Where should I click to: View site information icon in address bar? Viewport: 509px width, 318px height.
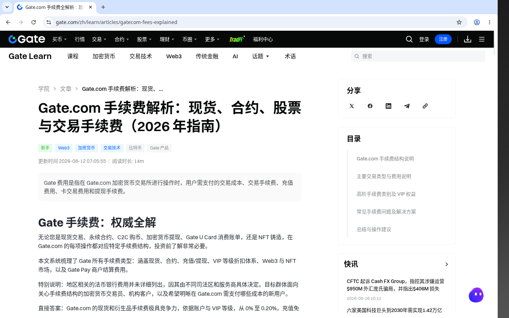(49, 22)
